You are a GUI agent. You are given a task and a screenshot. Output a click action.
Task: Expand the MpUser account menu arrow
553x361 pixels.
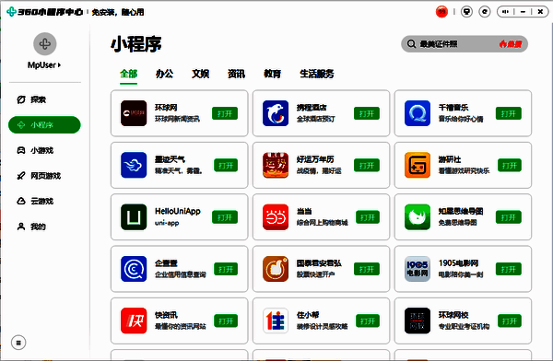click(x=59, y=65)
